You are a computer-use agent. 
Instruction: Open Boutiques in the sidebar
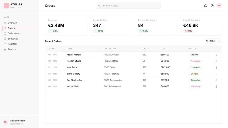coord(19,39)
